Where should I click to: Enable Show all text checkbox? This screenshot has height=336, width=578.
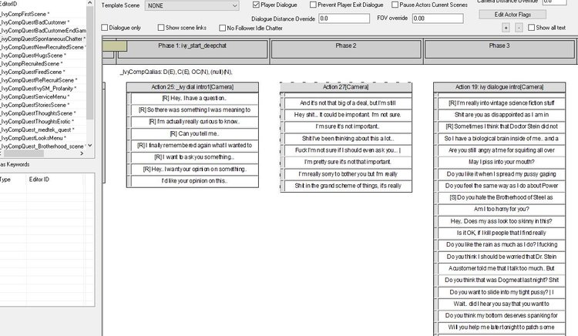click(531, 28)
